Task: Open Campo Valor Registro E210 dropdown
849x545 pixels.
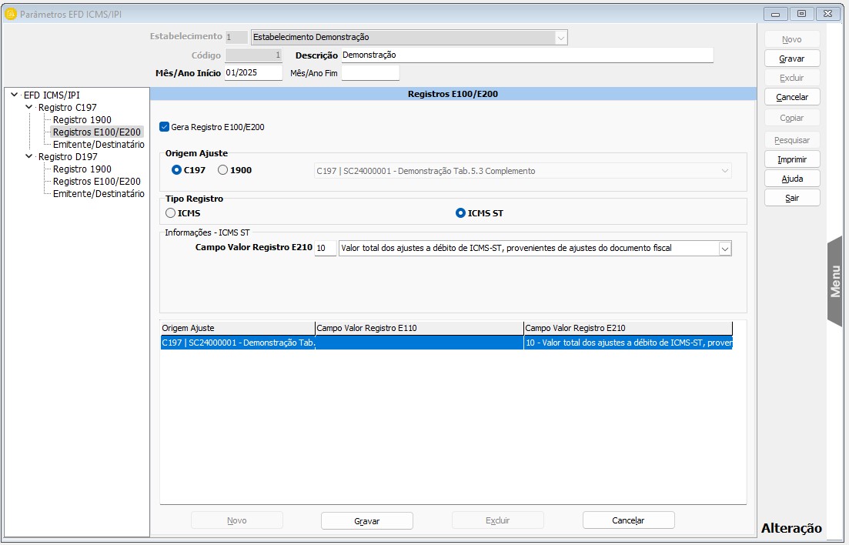Action: coord(724,249)
